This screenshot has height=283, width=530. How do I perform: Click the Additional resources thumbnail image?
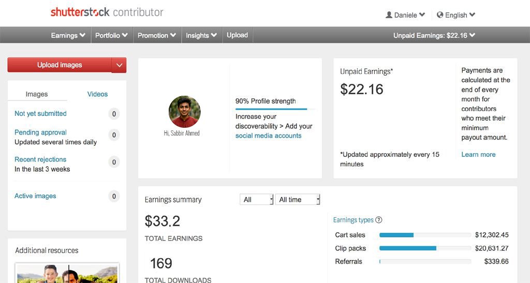pyautogui.click(x=67, y=273)
